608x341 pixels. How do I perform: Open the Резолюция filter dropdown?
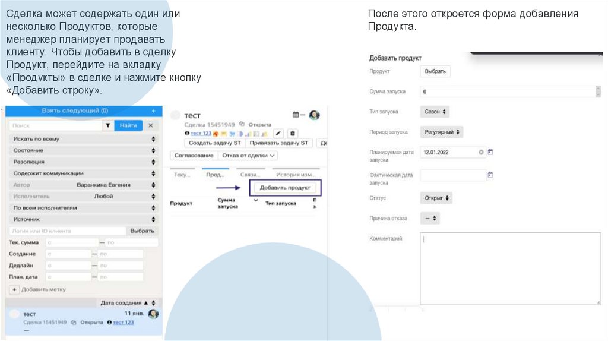coord(84,162)
